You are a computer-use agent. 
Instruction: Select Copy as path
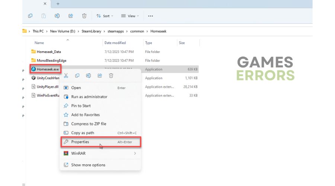point(100,133)
